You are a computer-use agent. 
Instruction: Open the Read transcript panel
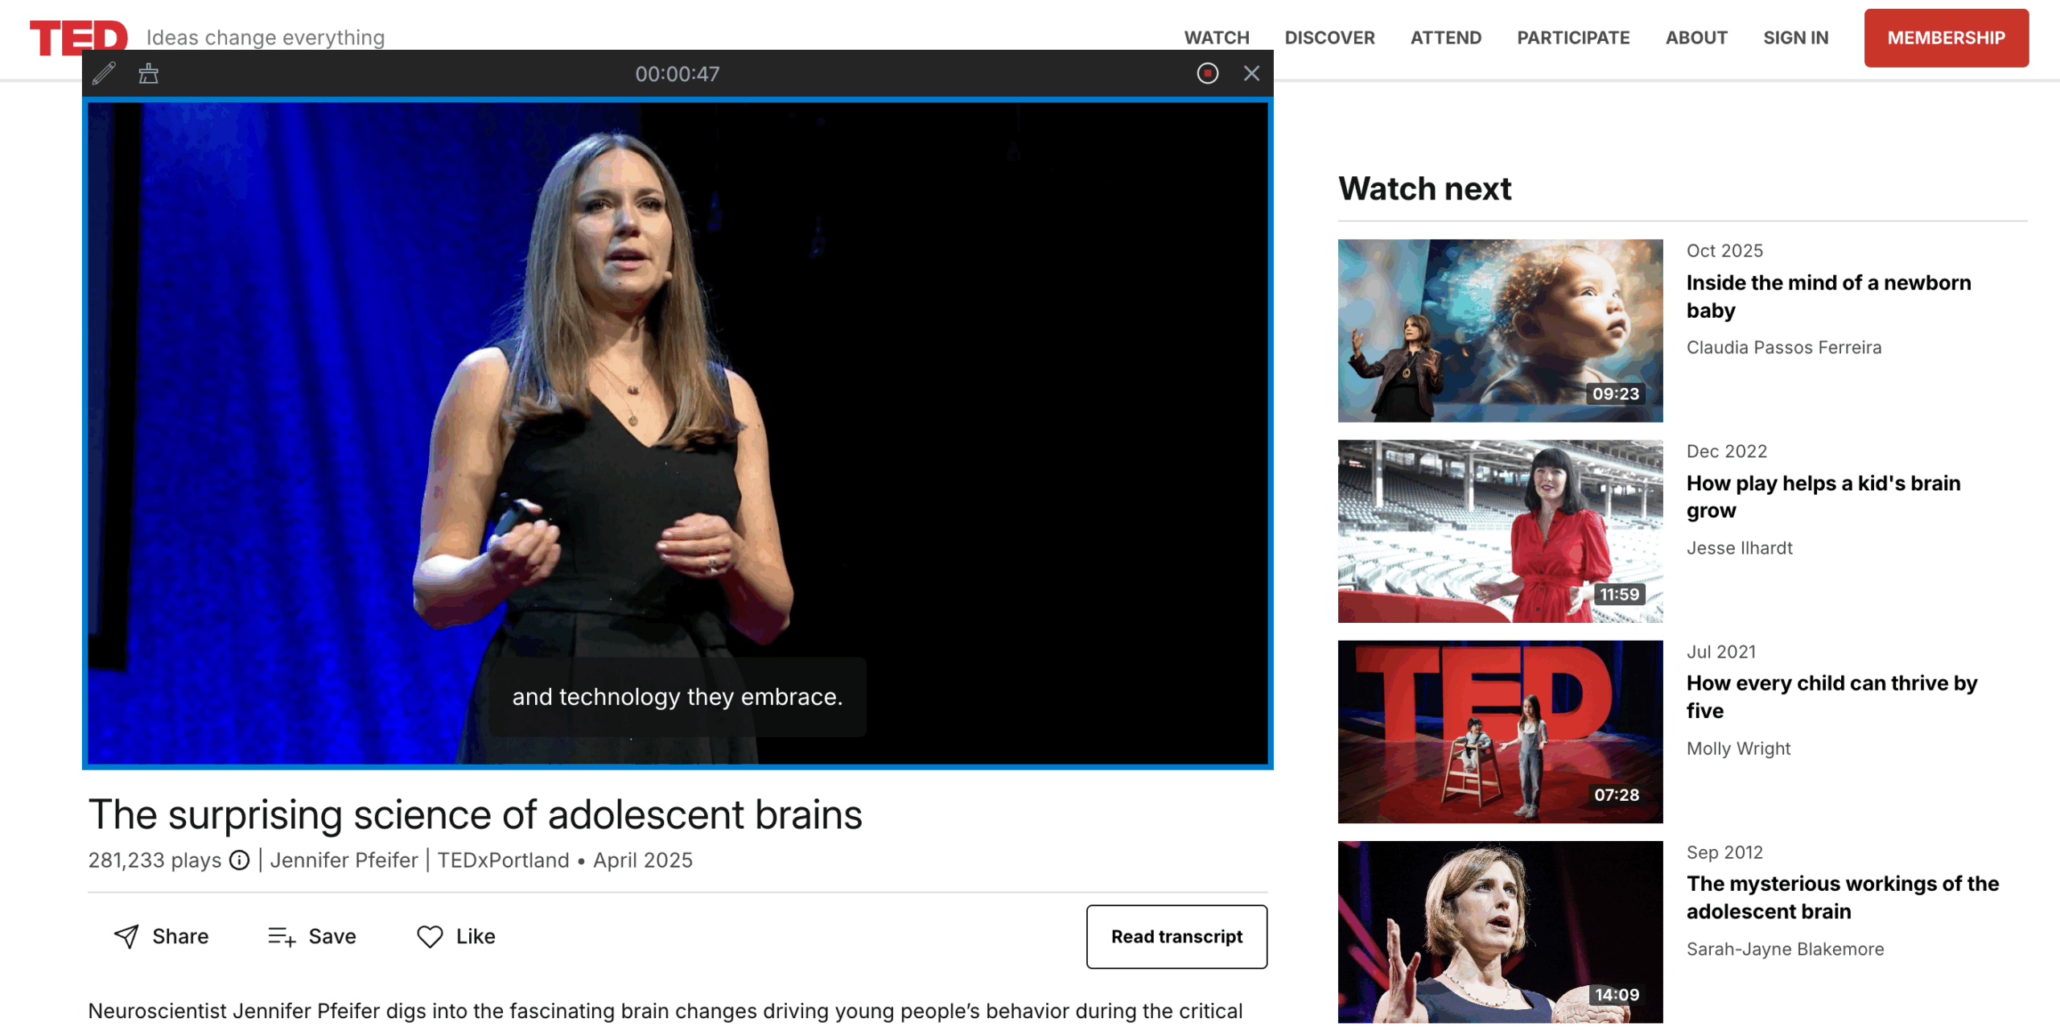tap(1176, 936)
